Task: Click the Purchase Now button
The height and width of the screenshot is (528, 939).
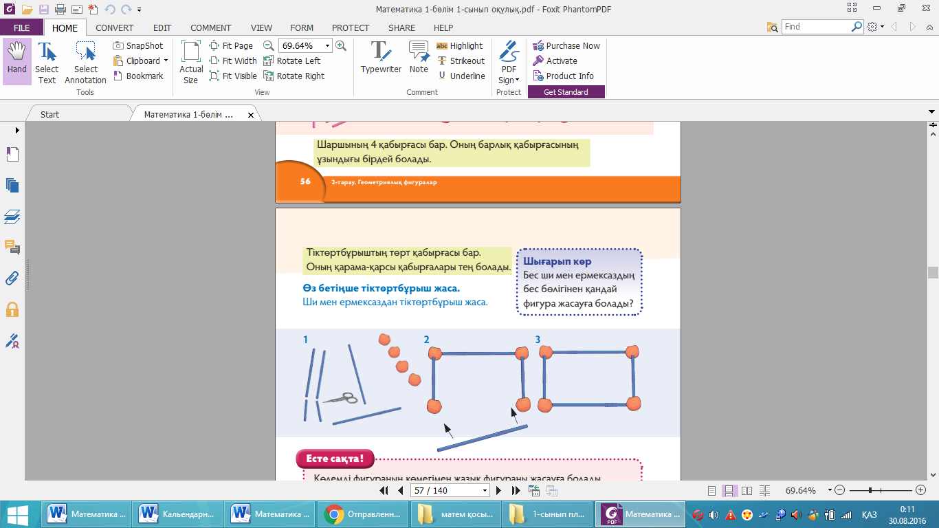Action: point(566,46)
